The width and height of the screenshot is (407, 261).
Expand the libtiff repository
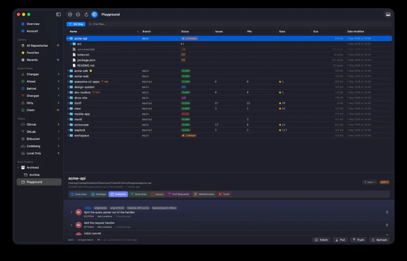pos(68,103)
